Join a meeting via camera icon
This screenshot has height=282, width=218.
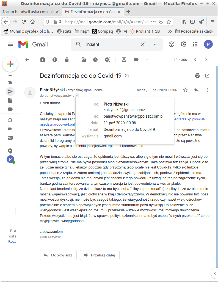click(x=10, y=129)
